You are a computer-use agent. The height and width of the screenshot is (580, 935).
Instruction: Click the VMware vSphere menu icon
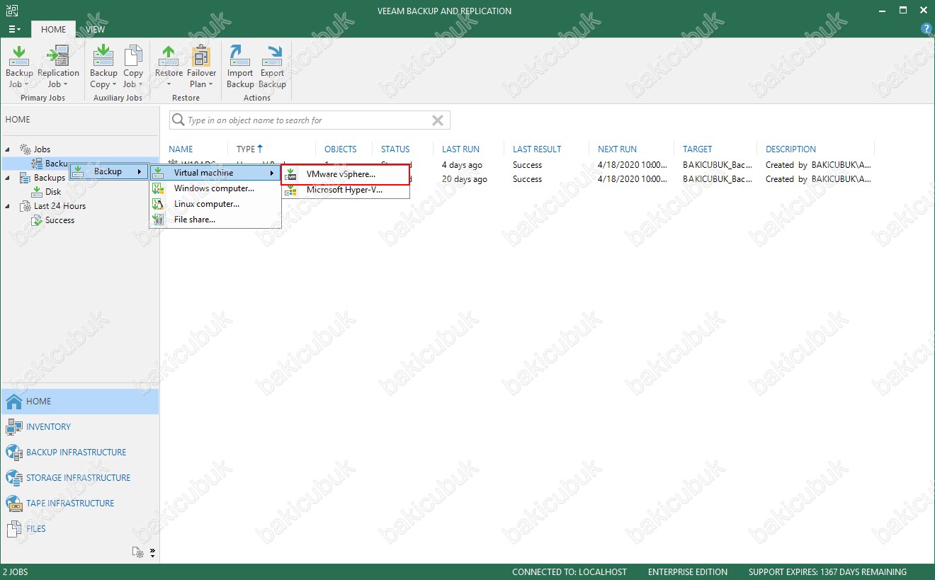coord(290,174)
